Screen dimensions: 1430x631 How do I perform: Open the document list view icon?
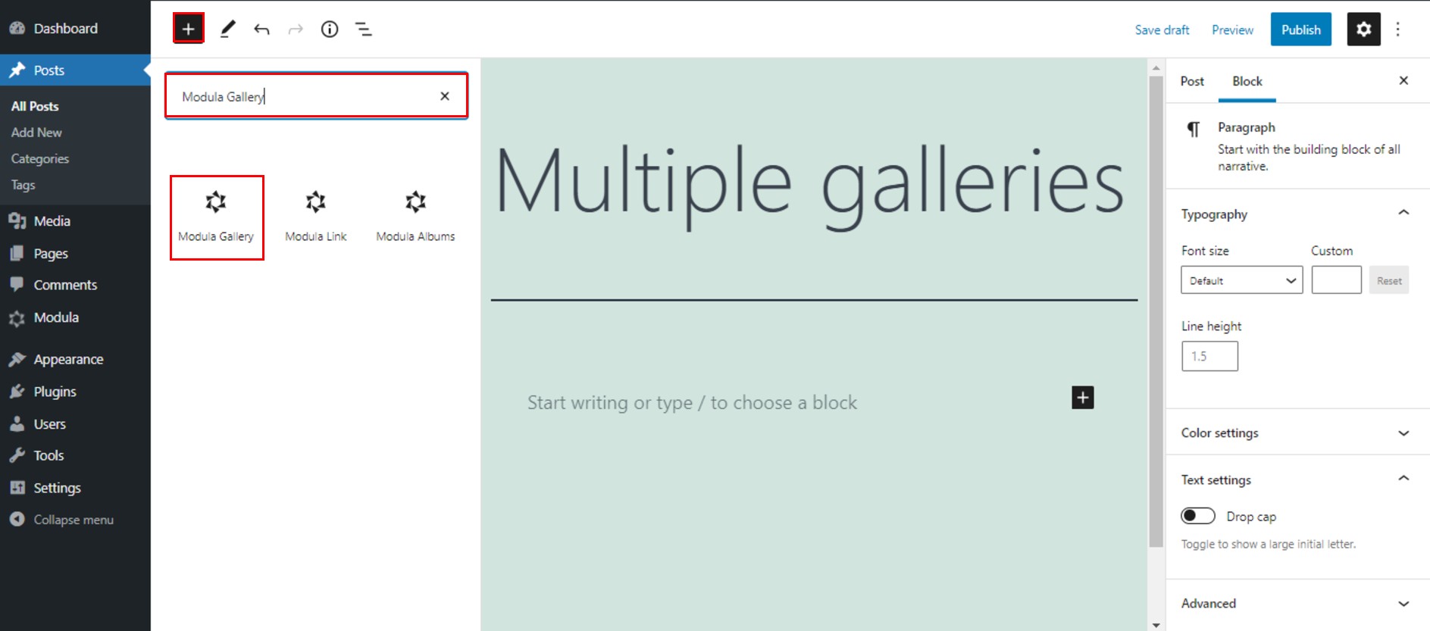(364, 29)
